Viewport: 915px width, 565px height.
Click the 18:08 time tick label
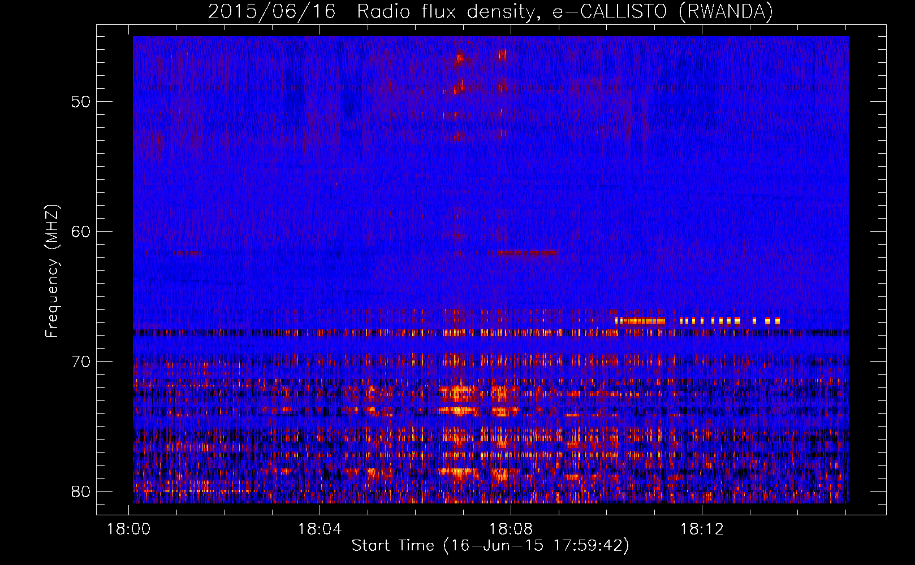[511, 529]
